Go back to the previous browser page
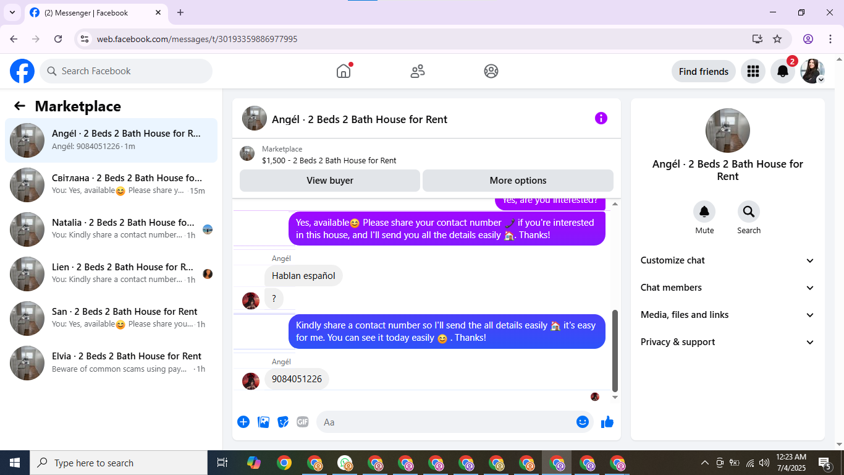 click(x=14, y=39)
